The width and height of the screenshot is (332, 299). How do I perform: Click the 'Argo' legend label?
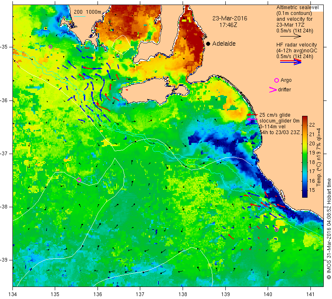(x=286, y=80)
